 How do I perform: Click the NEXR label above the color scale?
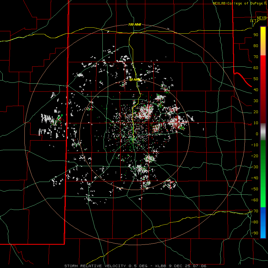[x=262, y=18]
